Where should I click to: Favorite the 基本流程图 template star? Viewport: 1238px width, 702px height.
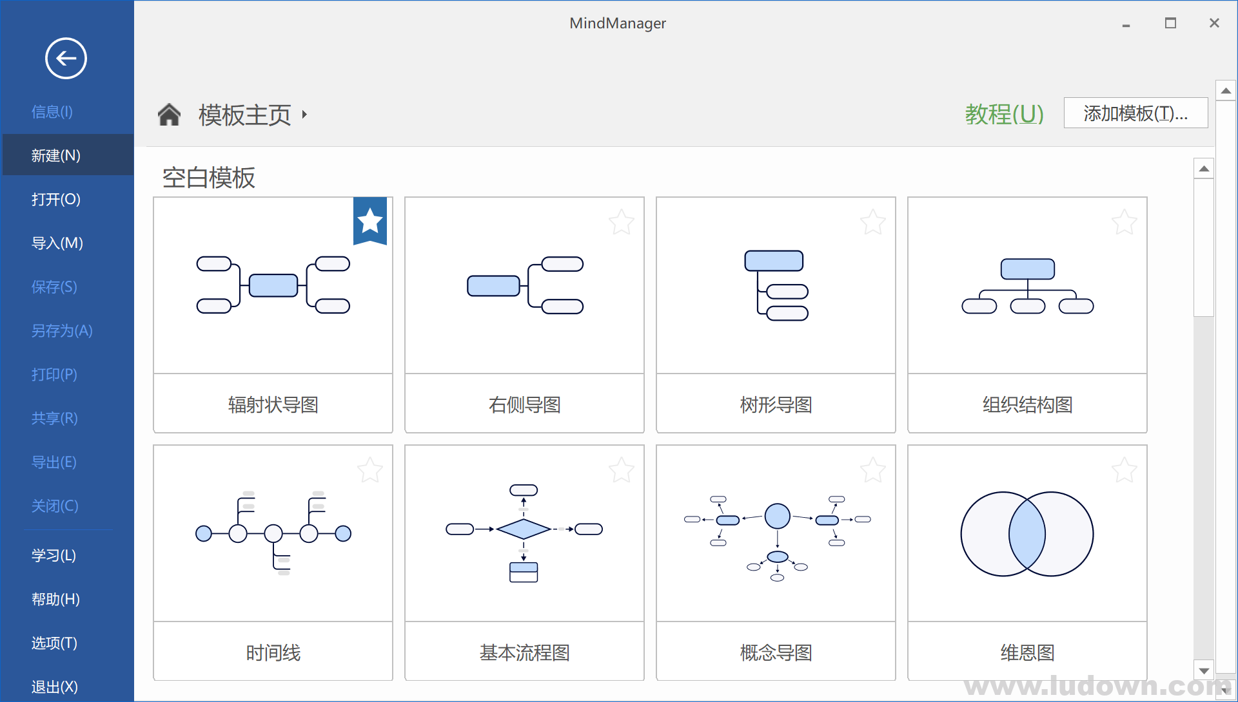(x=622, y=470)
